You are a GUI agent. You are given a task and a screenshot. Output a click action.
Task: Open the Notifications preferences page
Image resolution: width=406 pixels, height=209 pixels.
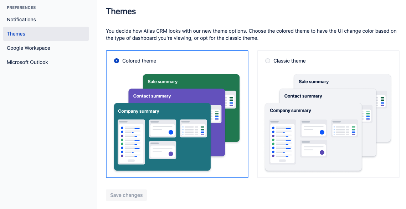pos(21,20)
